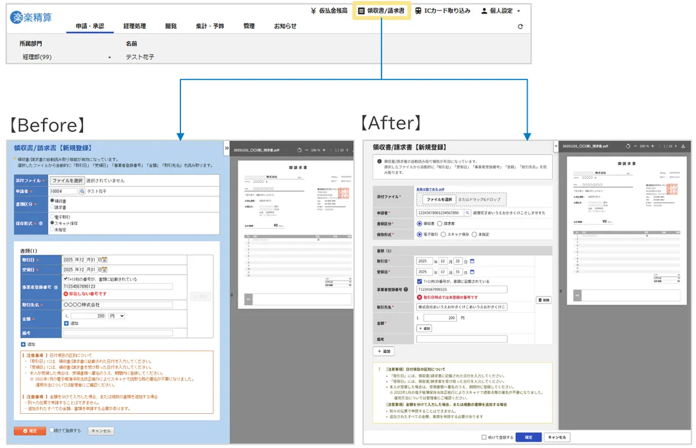Expand the 所属部門 経理部(99) dropdown
This screenshot has width=696, height=448.
(109, 57)
